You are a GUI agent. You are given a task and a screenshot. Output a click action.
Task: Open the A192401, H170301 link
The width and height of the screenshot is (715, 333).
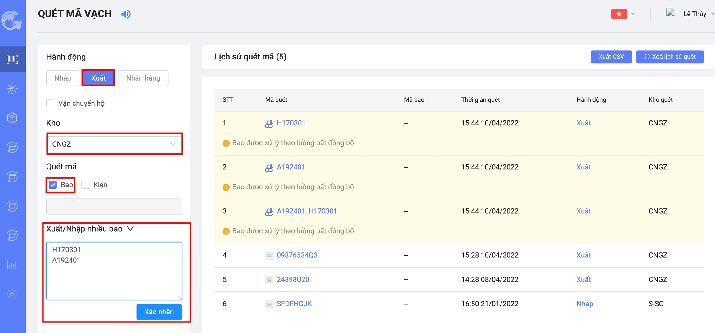307,211
